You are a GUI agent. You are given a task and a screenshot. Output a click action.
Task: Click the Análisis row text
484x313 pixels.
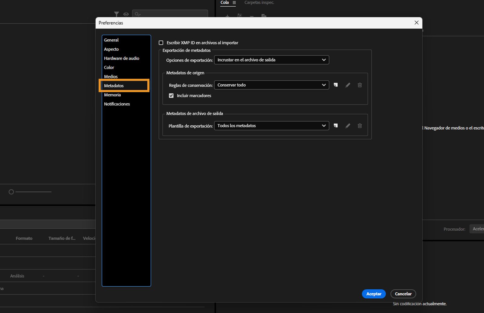tap(17, 276)
